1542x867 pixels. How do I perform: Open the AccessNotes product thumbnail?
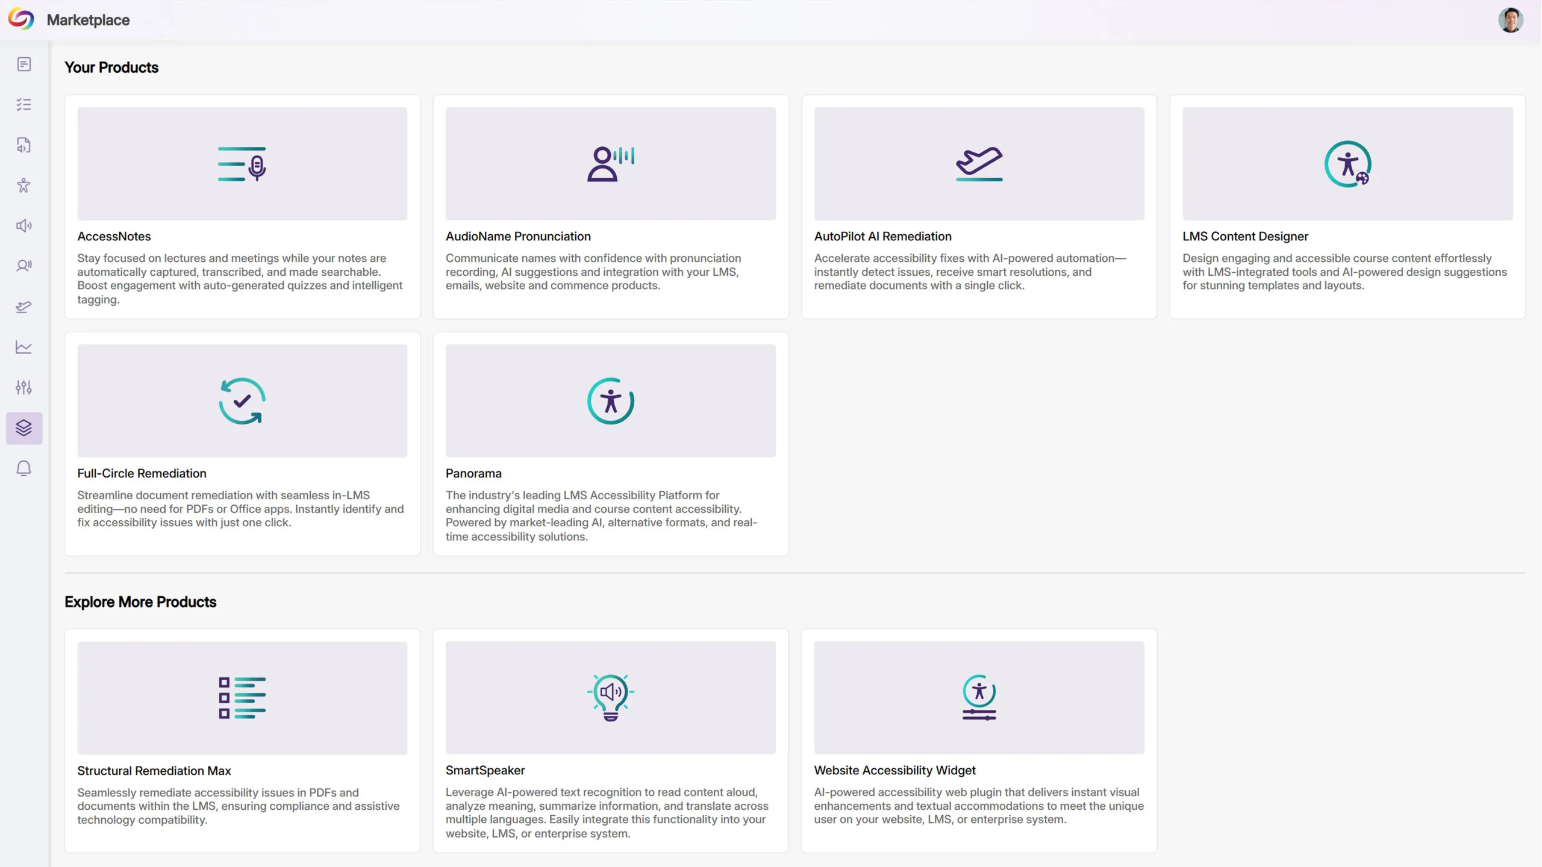tap(242, 164)
